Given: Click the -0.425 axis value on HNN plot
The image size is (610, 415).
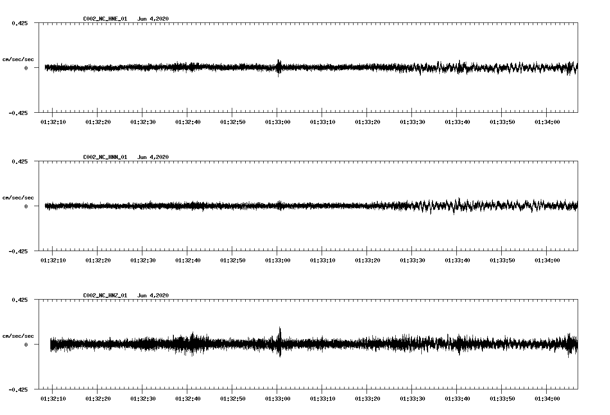Looking at the screenshot, I should coord(18,252).
